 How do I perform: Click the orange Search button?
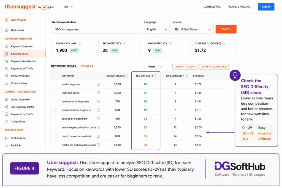click(x=226, y=29)
